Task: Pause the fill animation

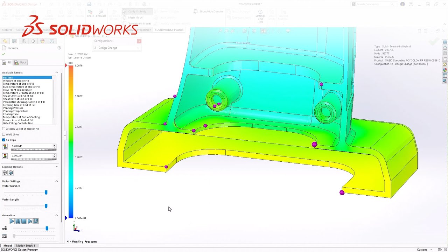Action: pyautogui.click(x=18, y=221)
